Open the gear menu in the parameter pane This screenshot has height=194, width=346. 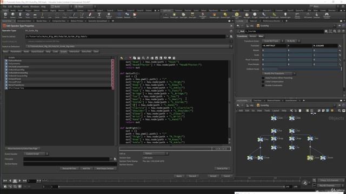click(x=326, y=31)
